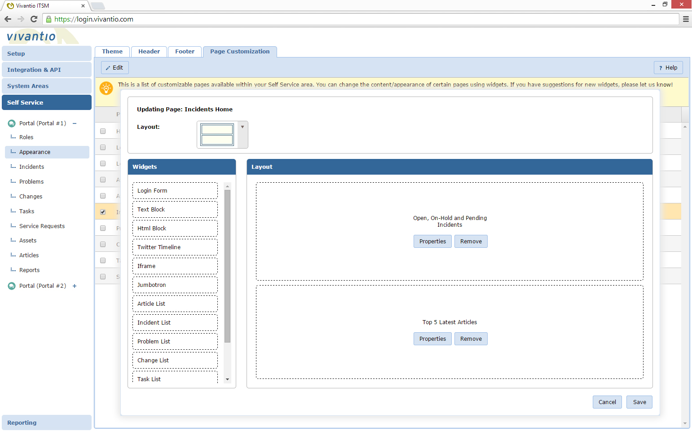Click Save on the Incidents Home page dialog
This screenshot has width=692, height=431.
(639, 402)
